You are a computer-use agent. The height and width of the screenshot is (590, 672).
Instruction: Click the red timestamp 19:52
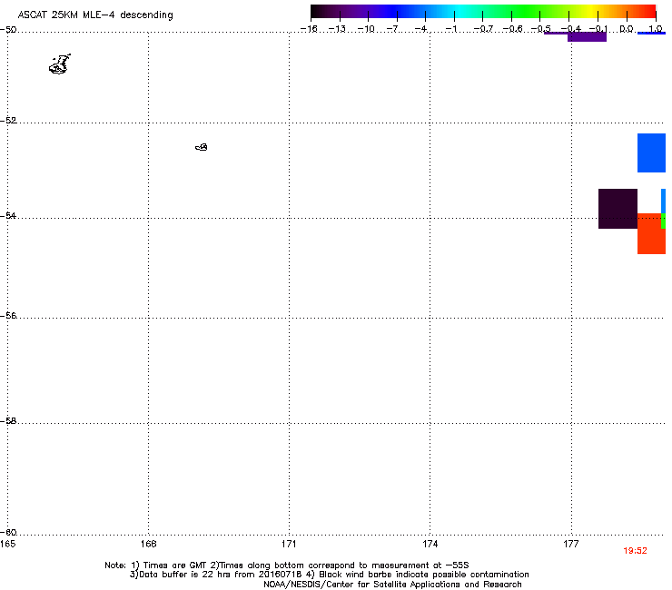coord(635,551)
